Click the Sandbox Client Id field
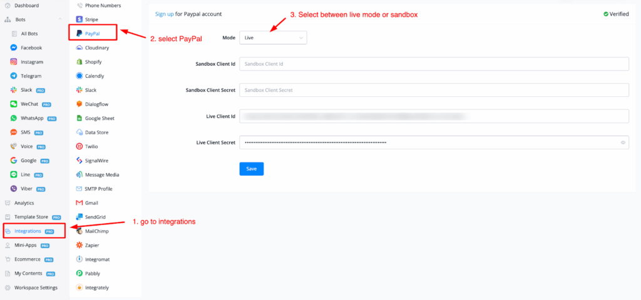The image size is (641, 300). coord(434,64)
